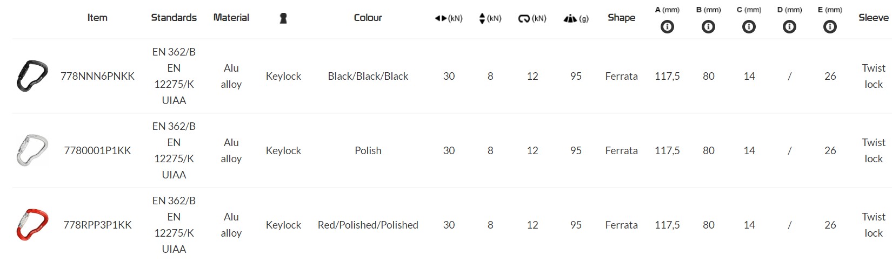Click the info icon under E (mm)

pyautogui.click(x=830, y=26)
